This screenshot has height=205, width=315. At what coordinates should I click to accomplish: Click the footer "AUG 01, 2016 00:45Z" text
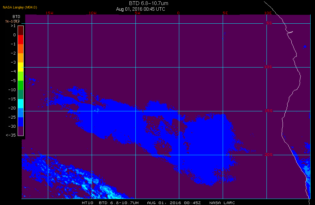(174, 202)
